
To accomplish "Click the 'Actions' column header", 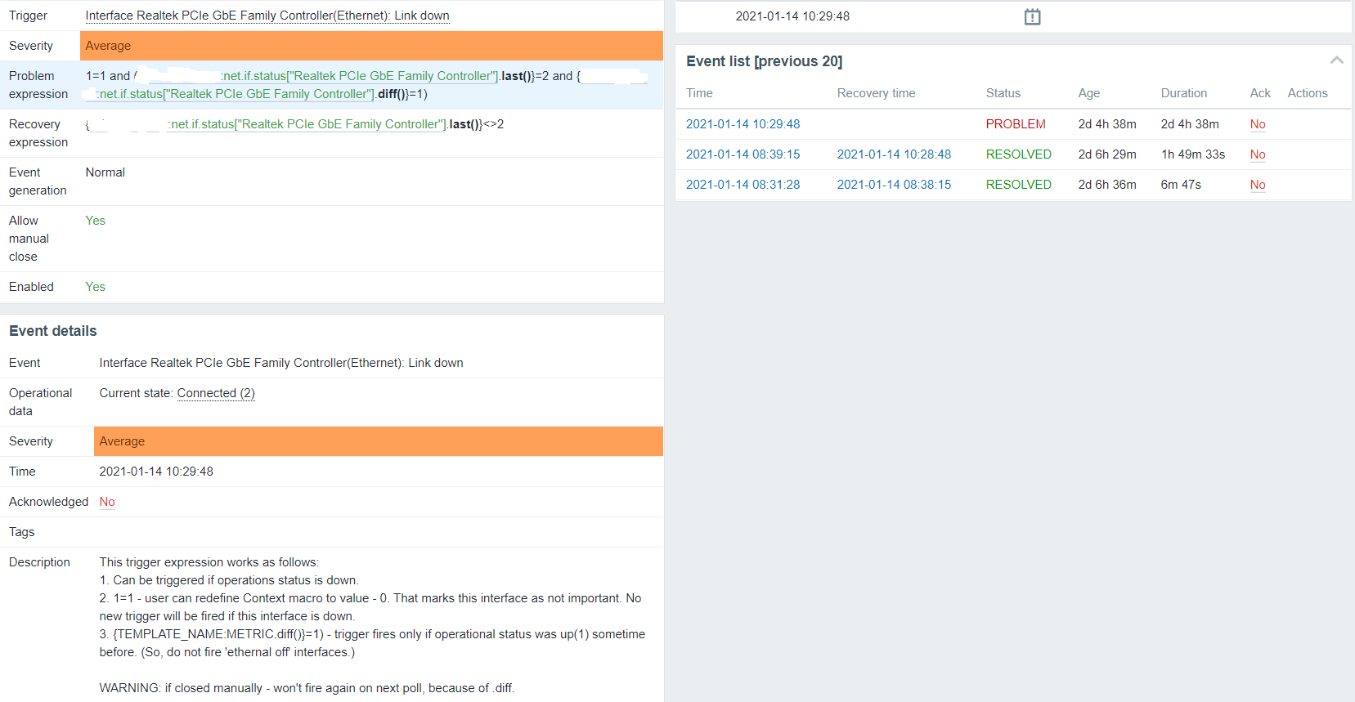I will 1308,93.
